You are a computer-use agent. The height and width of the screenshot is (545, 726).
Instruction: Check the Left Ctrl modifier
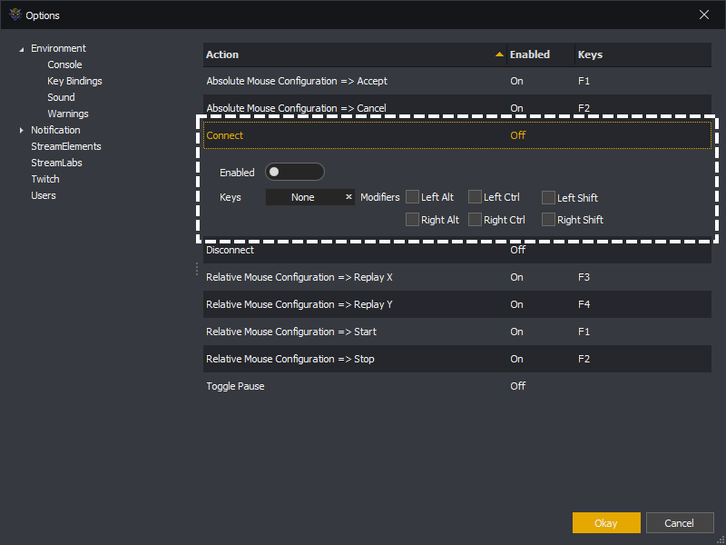click(x=475, y=197)
